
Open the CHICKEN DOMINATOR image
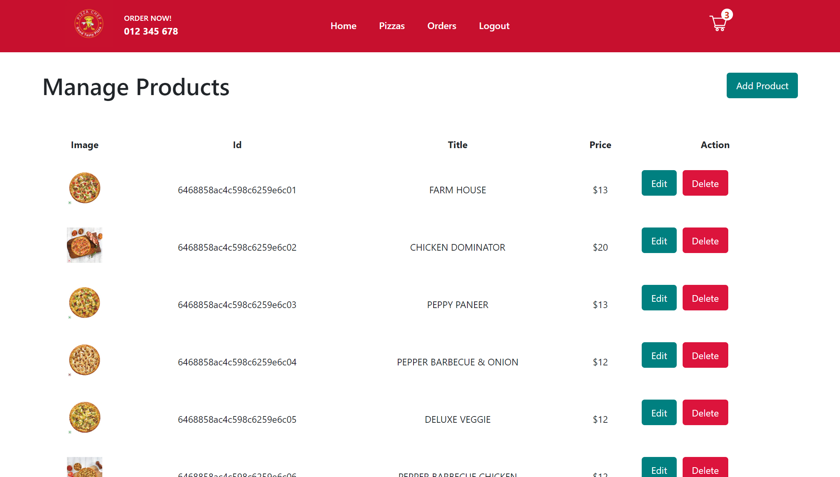click(x=84, y=245)
